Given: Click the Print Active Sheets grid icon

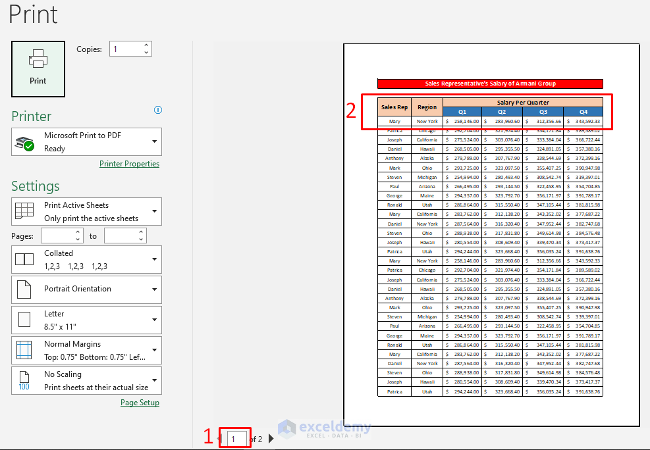Looking at the screenshot, I should point(24,211).
